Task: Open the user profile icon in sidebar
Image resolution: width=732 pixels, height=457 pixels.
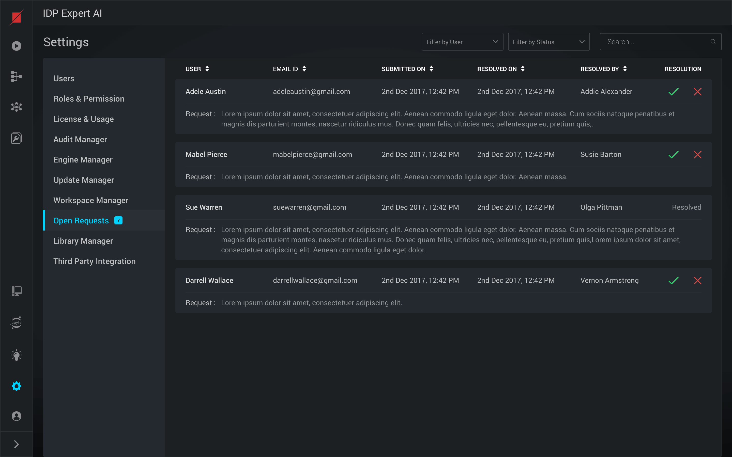Action: pyautogui.click(x=16, y=416)
